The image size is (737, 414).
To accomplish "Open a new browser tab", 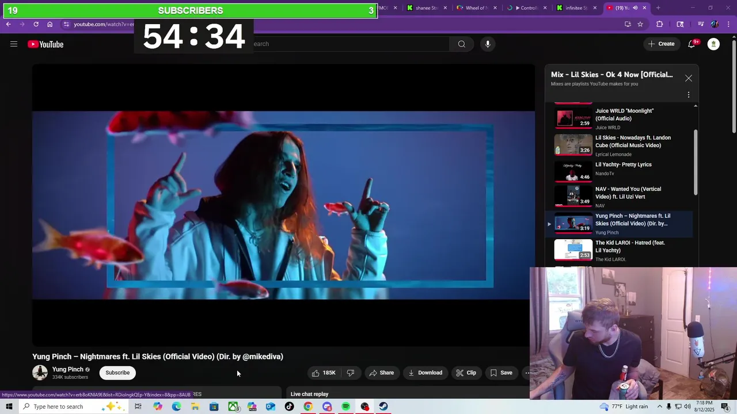I will tap(658, 8).
